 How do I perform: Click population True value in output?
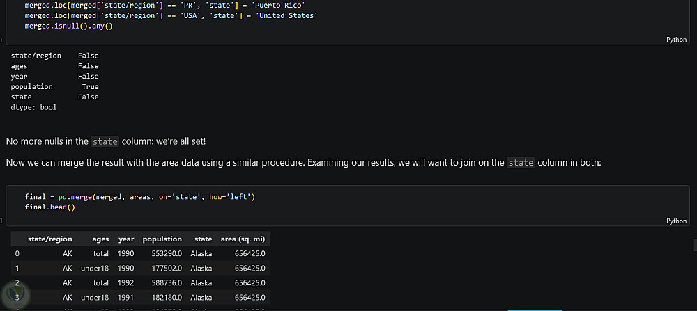coord(90,87)
